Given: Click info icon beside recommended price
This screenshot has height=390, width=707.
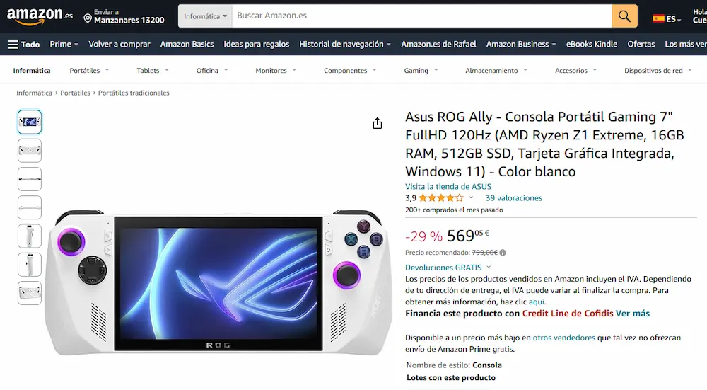Looking at the screenshot, I should 503,253.
